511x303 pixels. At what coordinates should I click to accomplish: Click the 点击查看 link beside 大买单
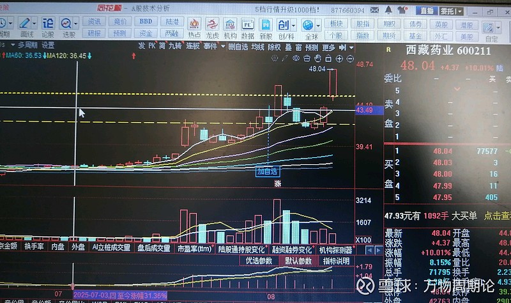(497, 215)
